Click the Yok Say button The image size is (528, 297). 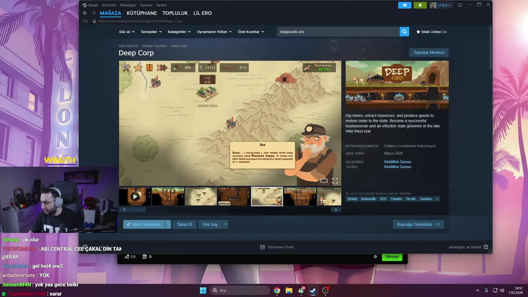pos(210,224)
